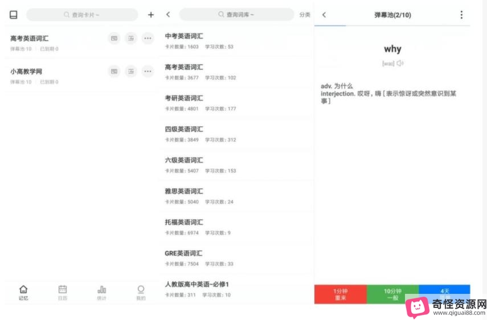Image resolution: width=487 pixels, height=320 pixels.
Task: Tap the red 1分钟 重来 button
Action: tap(341, 294)
